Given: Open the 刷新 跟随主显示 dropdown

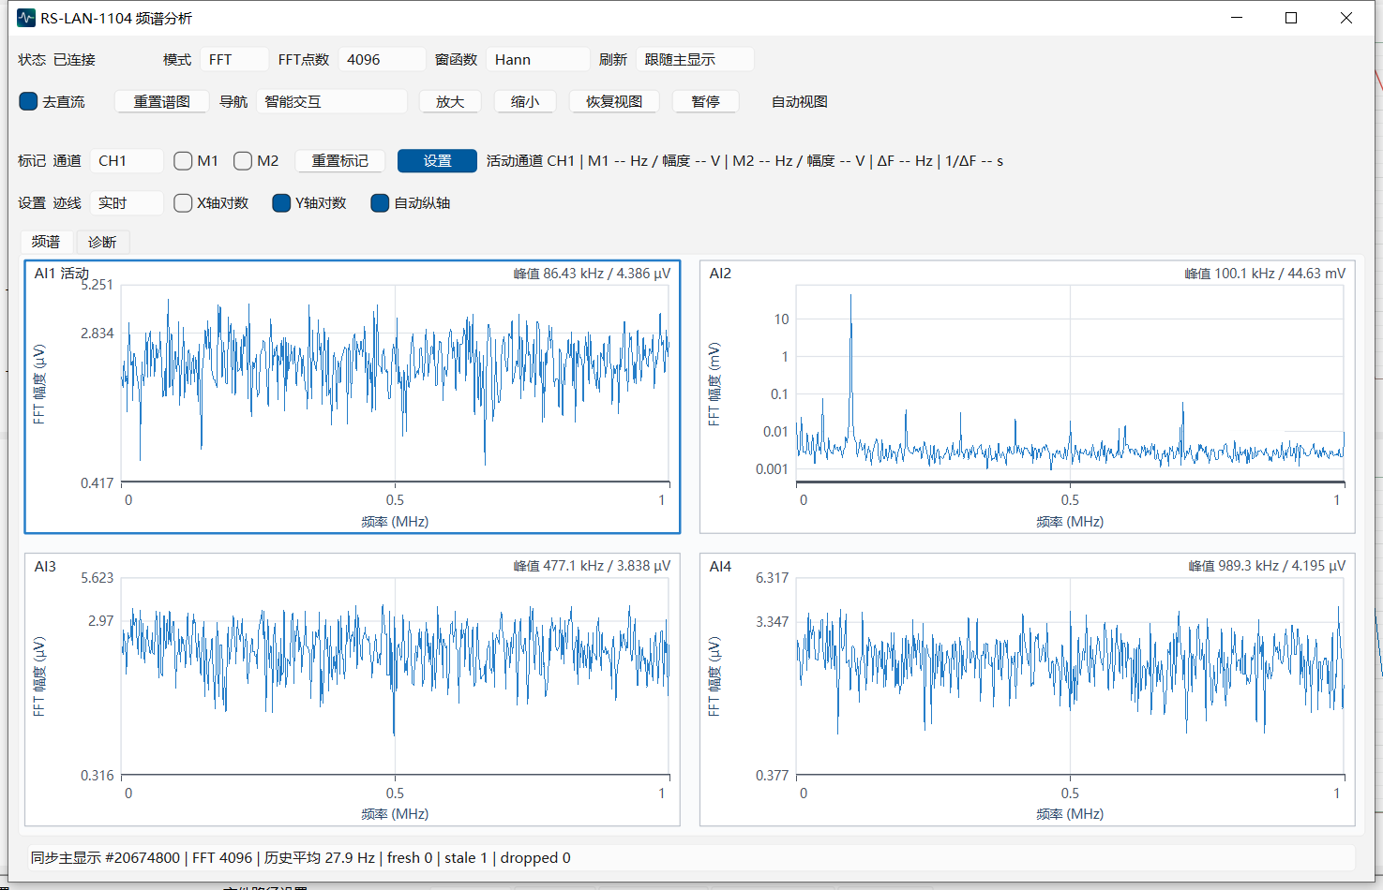Looking at the screenshot, I should [x=695, y=60].
